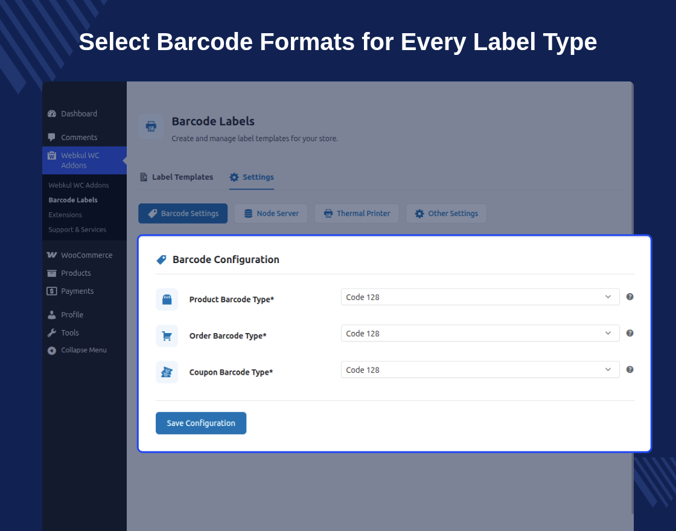Open the Coupon Barcode Type dropdown
676x531 pixels.
[x=480, y=369]
